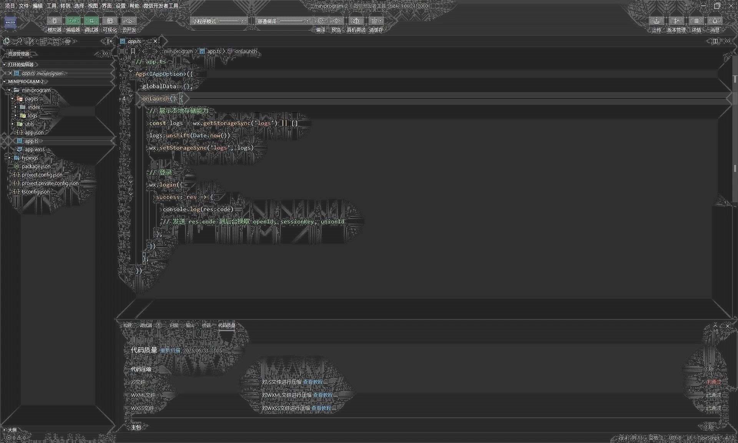Click 重新扫描 rescan link in code quality

[170, 350]
